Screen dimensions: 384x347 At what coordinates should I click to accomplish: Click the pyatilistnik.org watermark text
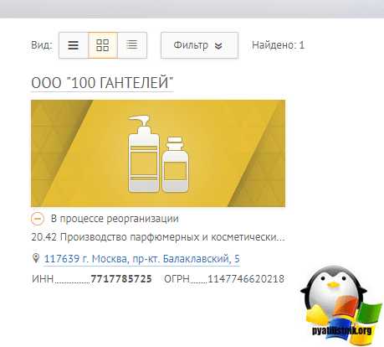click(x=341, y=330)
